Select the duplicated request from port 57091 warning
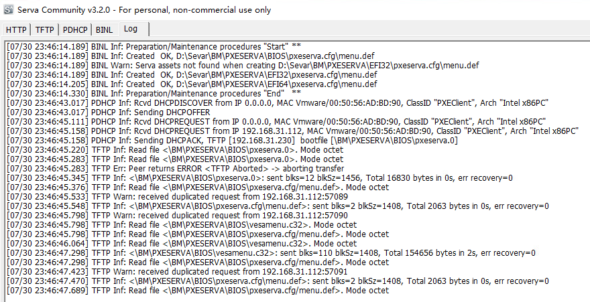Viewport: 590px width, 302px height. pos(177,272)
